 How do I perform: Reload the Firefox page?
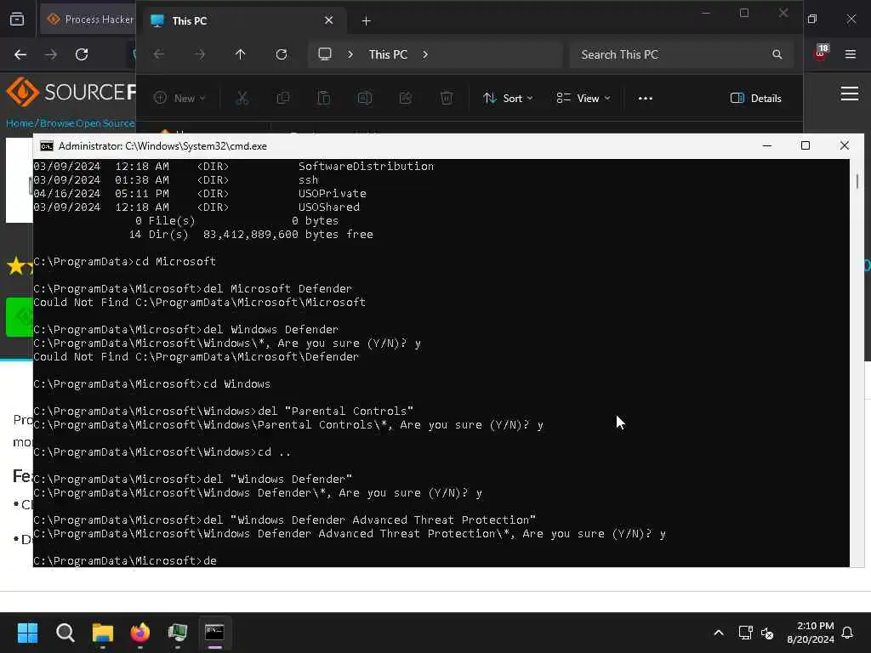[x=82, y=54]
